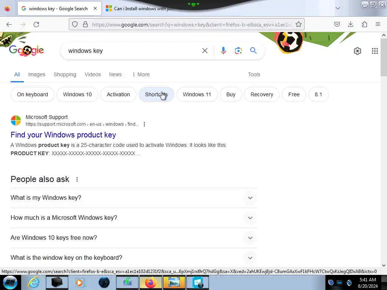Screen dimensions: 387x290
Task: Filter by Shortcuts chip
Action: click(156, 94)
